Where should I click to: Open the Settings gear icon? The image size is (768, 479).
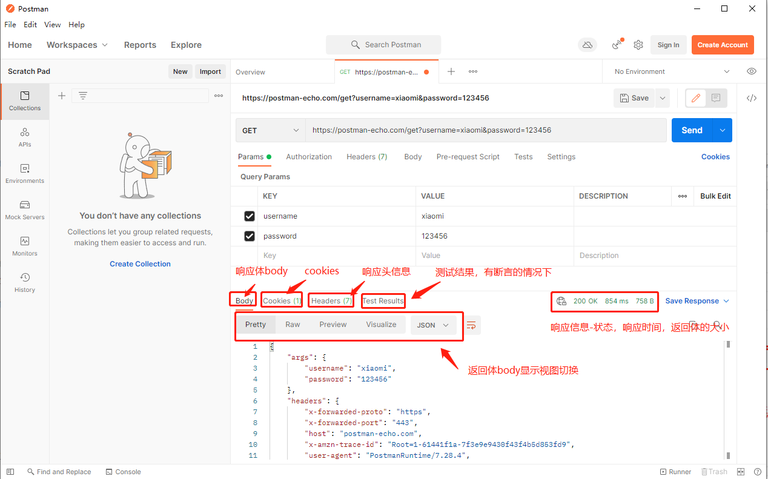pyautogui.click(x=638, y=45)
